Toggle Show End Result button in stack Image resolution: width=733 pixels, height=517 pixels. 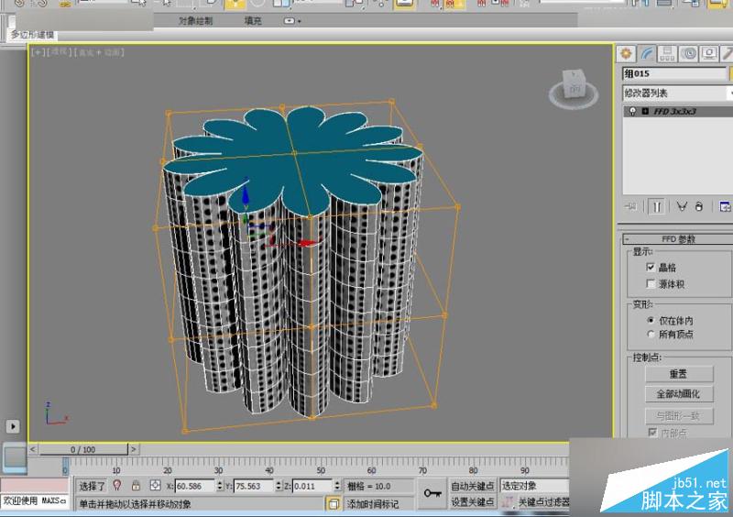click(x=657, y=207)
